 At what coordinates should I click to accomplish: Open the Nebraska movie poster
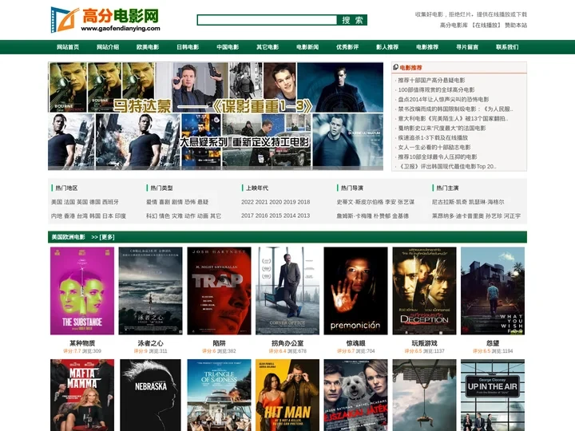tap(150, 395)
